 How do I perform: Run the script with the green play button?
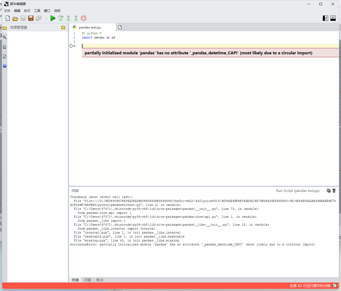point(53,18)
